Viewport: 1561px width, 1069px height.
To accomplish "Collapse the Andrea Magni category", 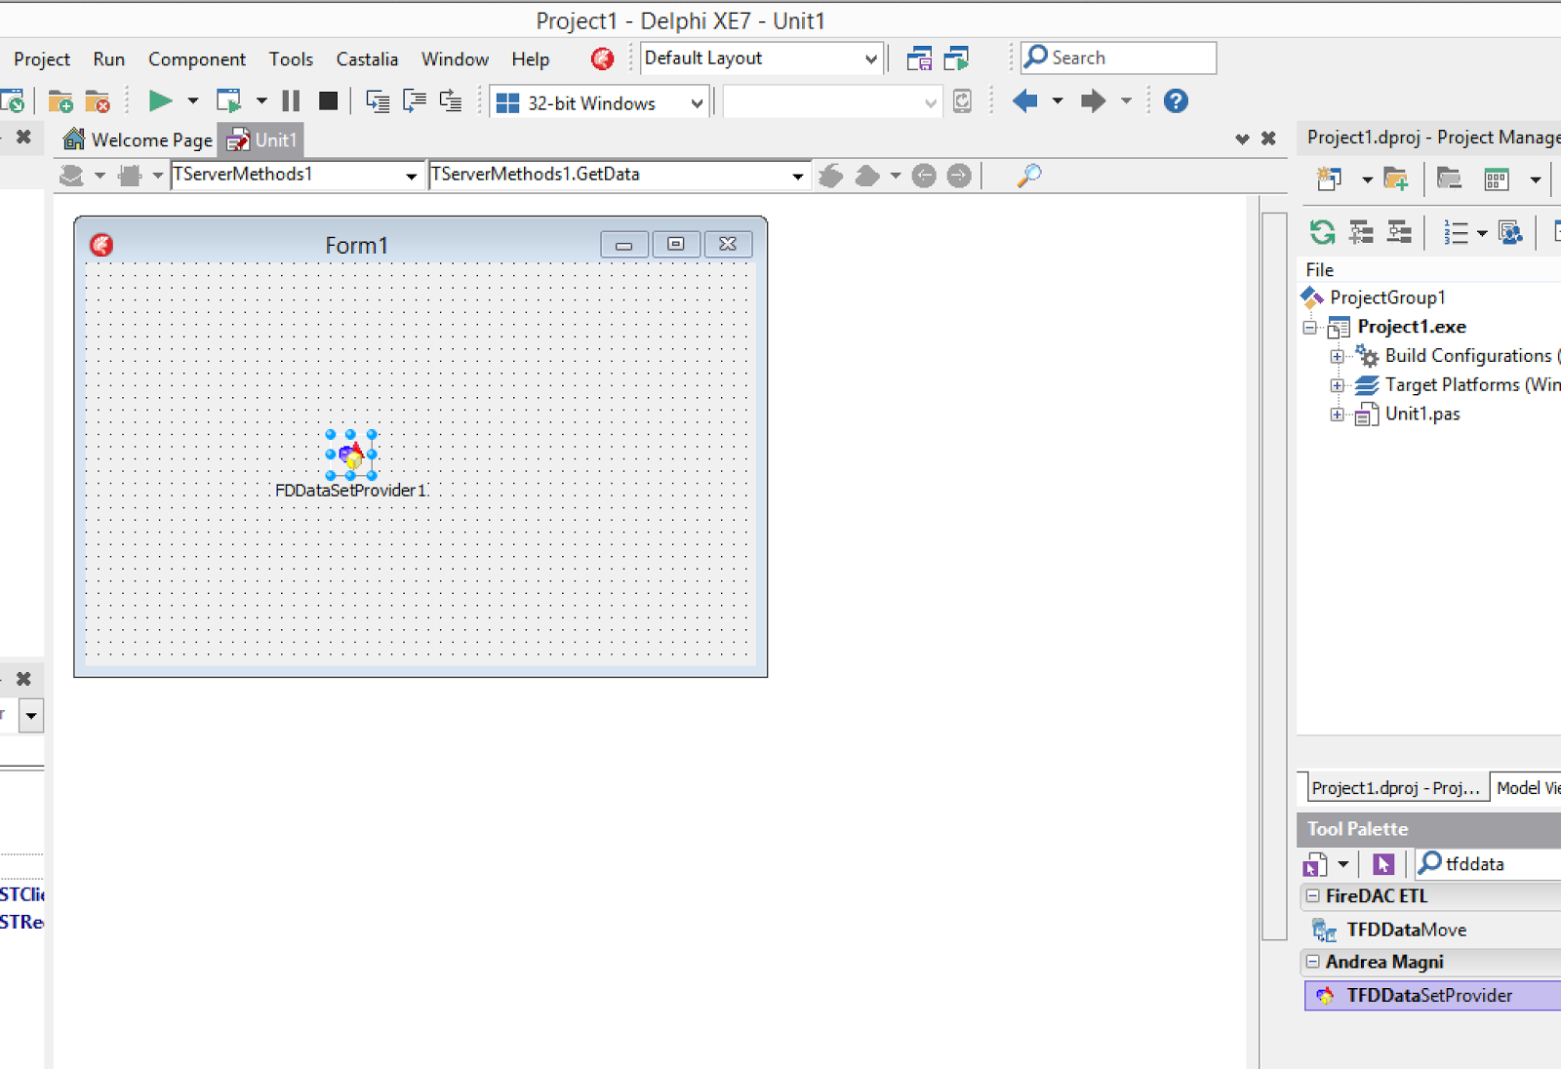I will [1313, 962].
